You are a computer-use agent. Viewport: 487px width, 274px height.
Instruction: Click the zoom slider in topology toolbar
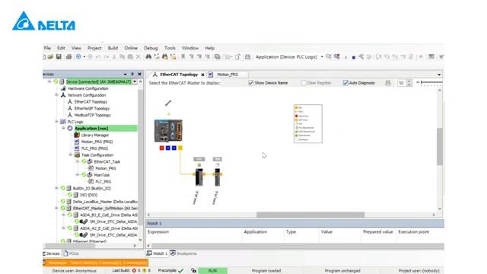(430, 82)
